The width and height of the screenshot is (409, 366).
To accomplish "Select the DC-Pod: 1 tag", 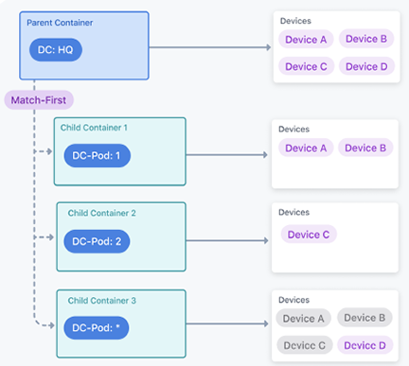I will click(x=97, y=156).
